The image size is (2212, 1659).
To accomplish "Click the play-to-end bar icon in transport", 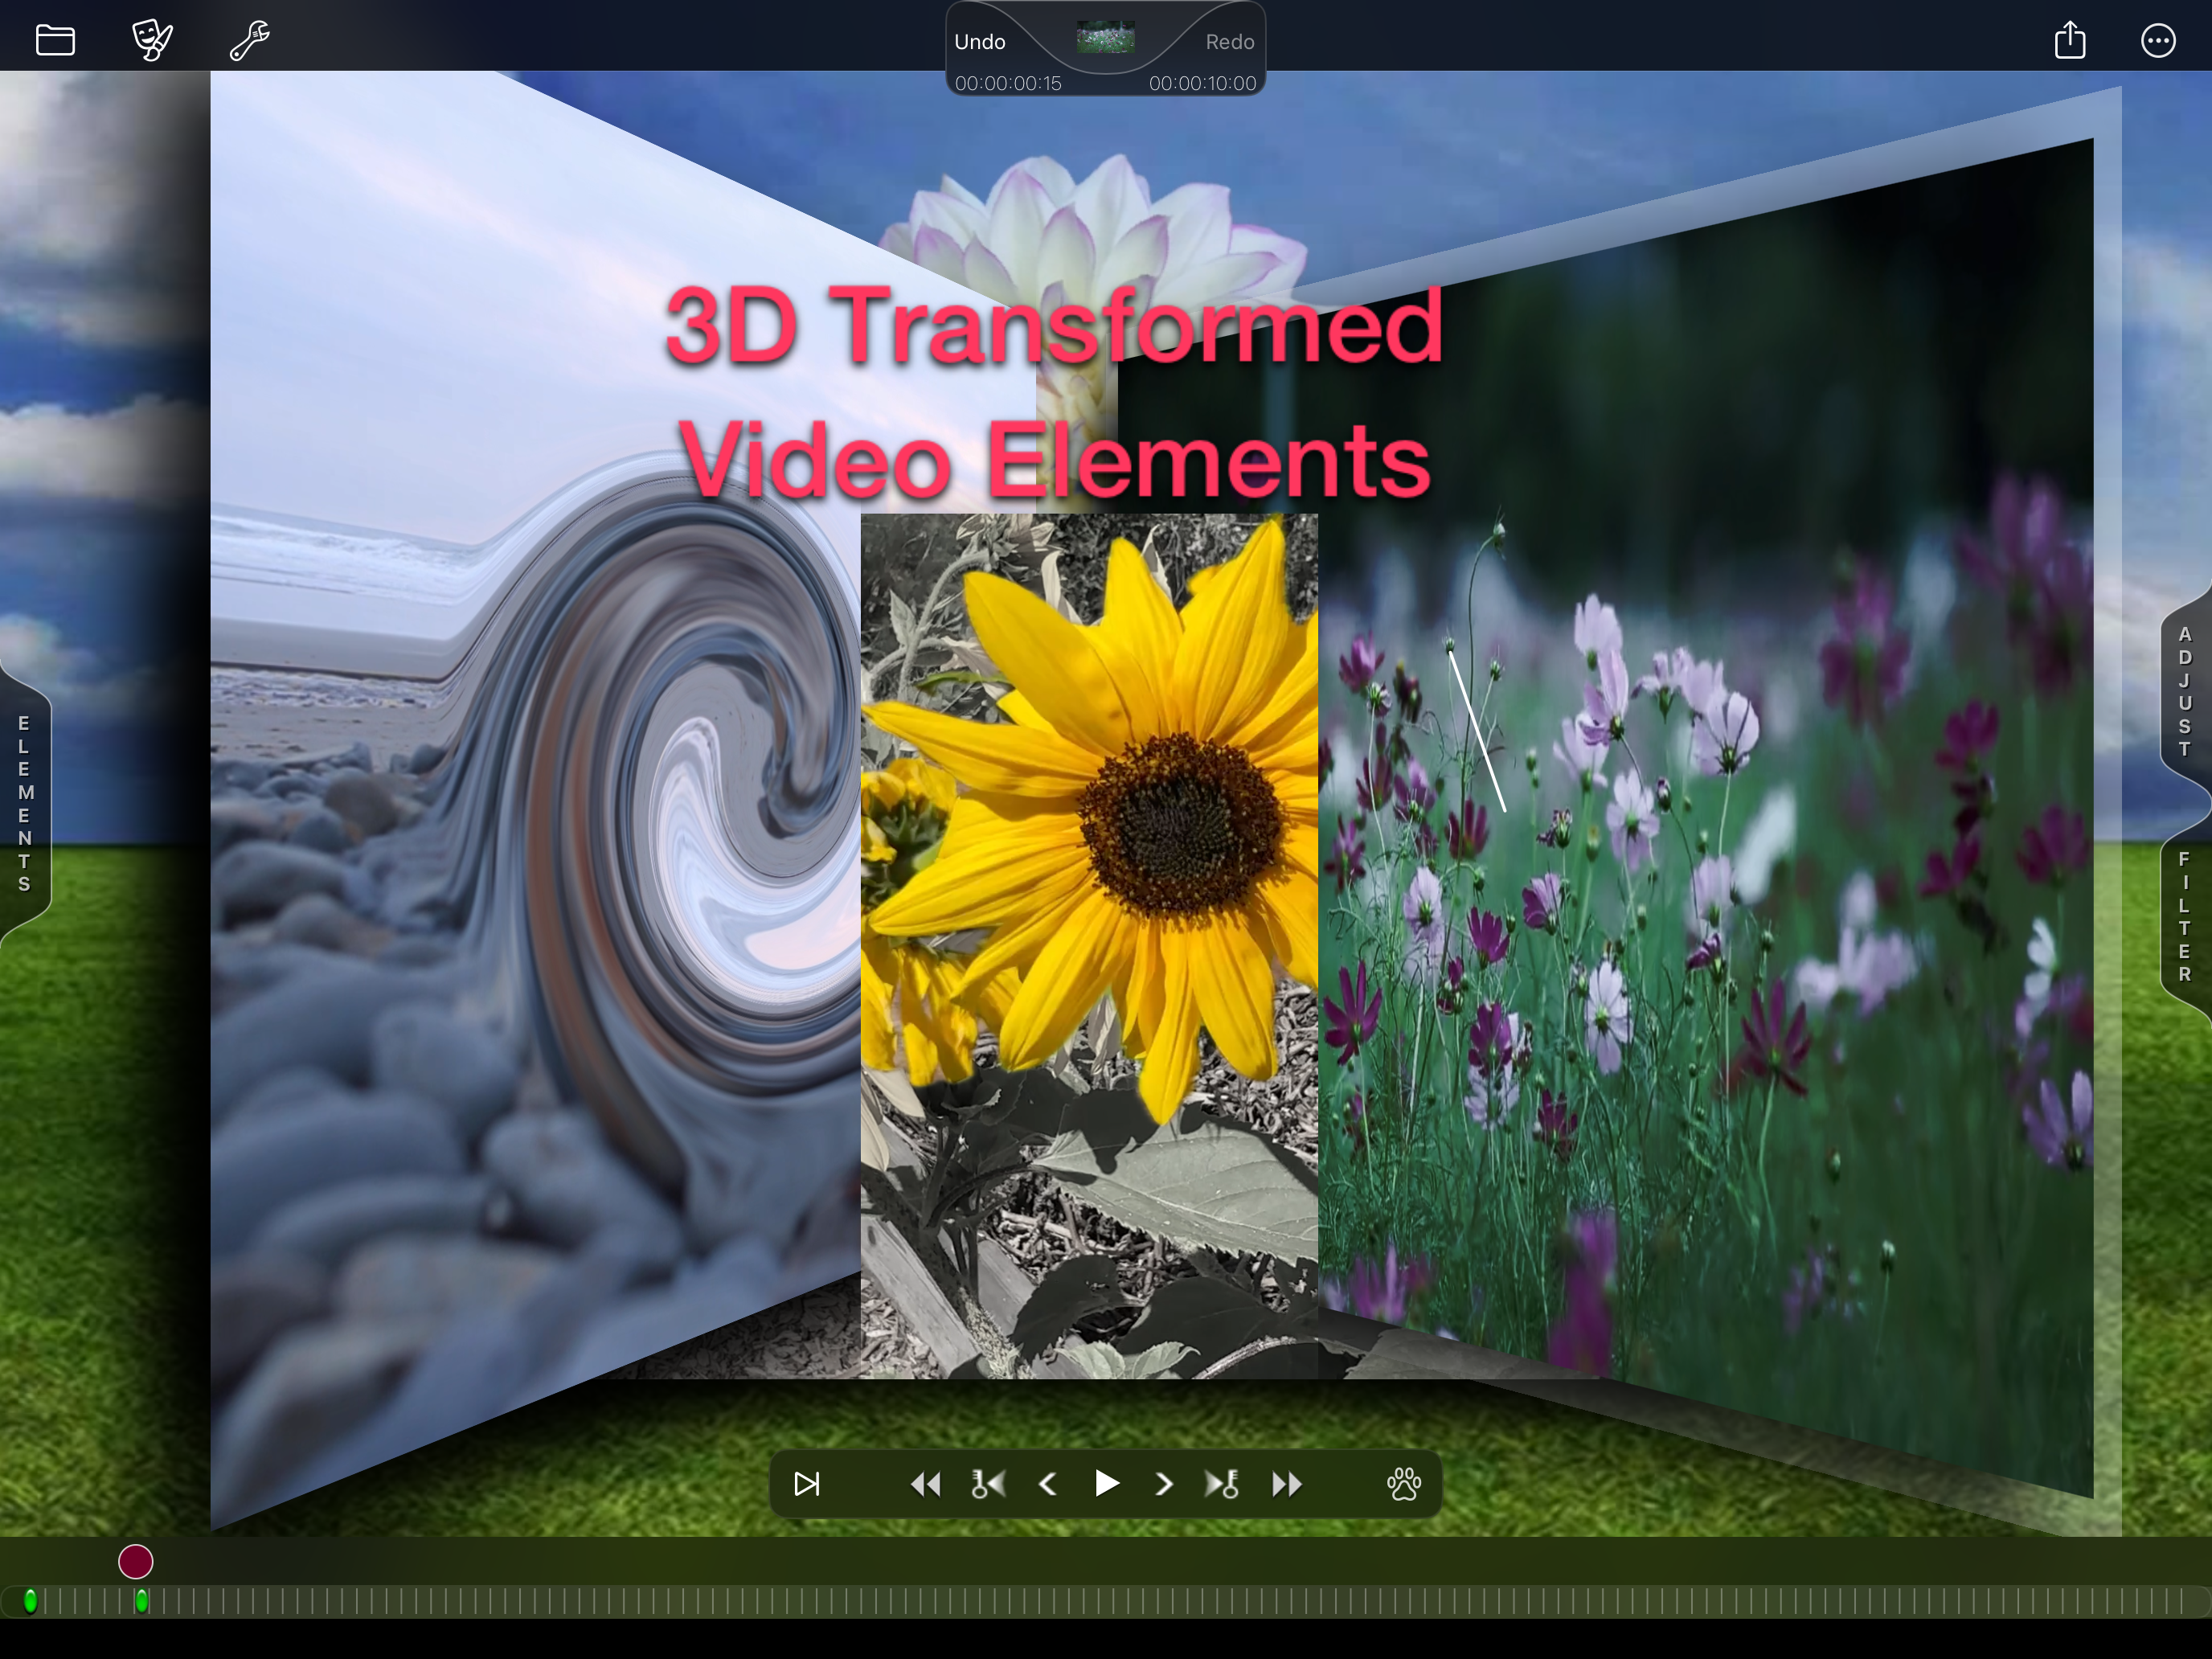I will point(807,1484).
